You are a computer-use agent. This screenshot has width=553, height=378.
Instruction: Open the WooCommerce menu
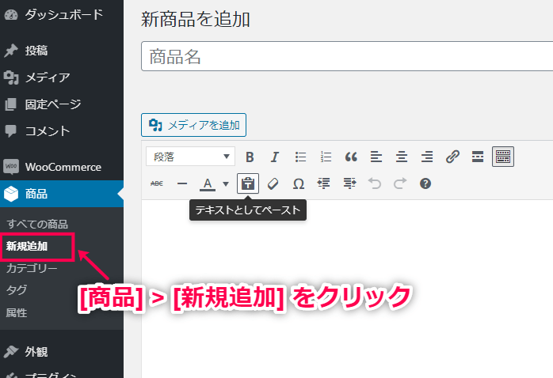click(x=62, y=167)
